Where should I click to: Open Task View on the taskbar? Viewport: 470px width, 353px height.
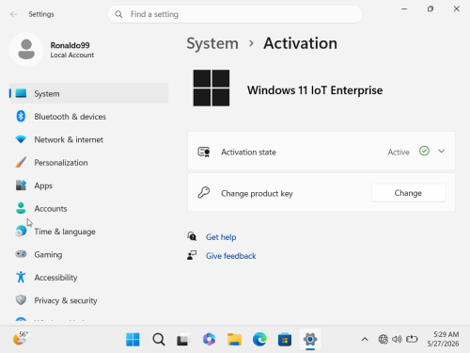183,339
